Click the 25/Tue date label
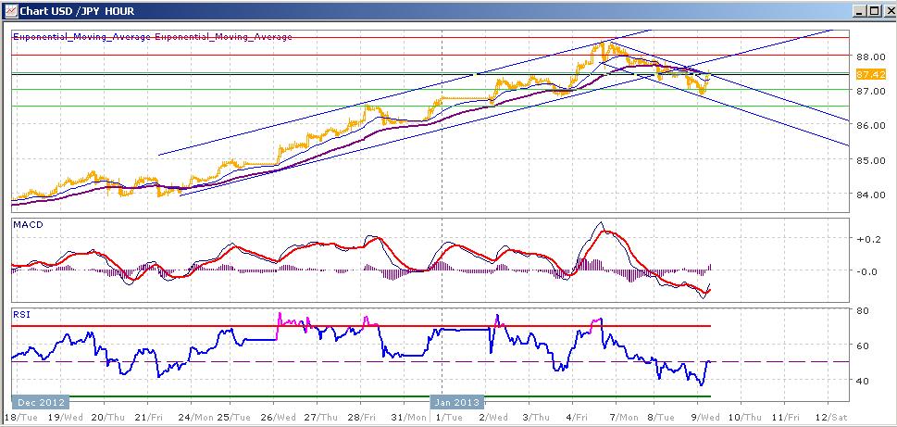 (x=232, y=416)
